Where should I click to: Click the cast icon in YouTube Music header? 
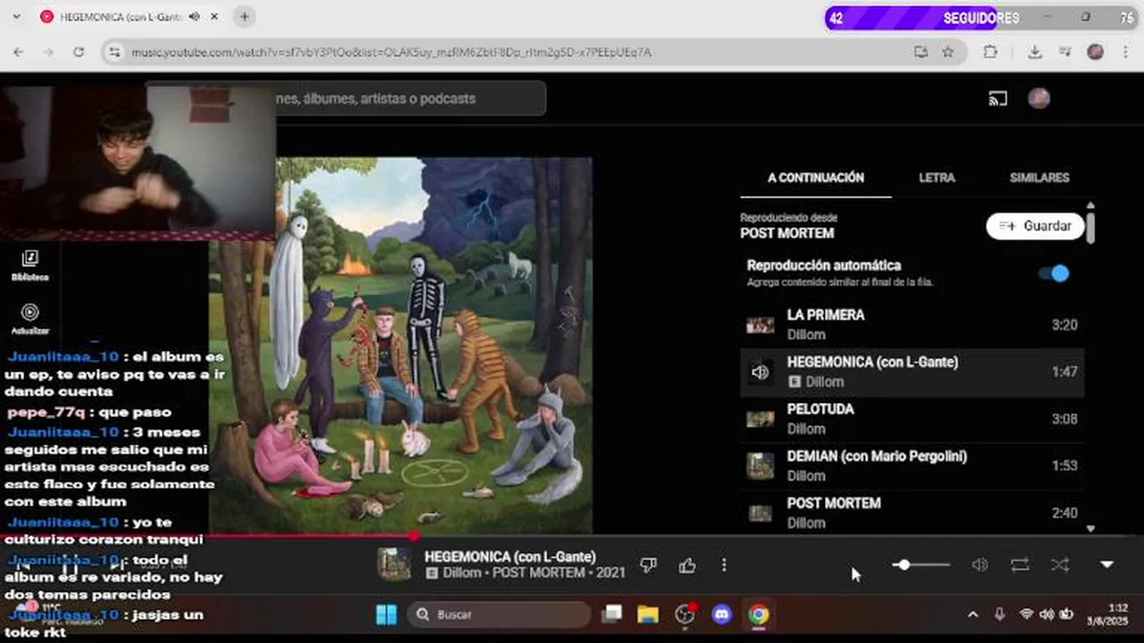point(997,98)
